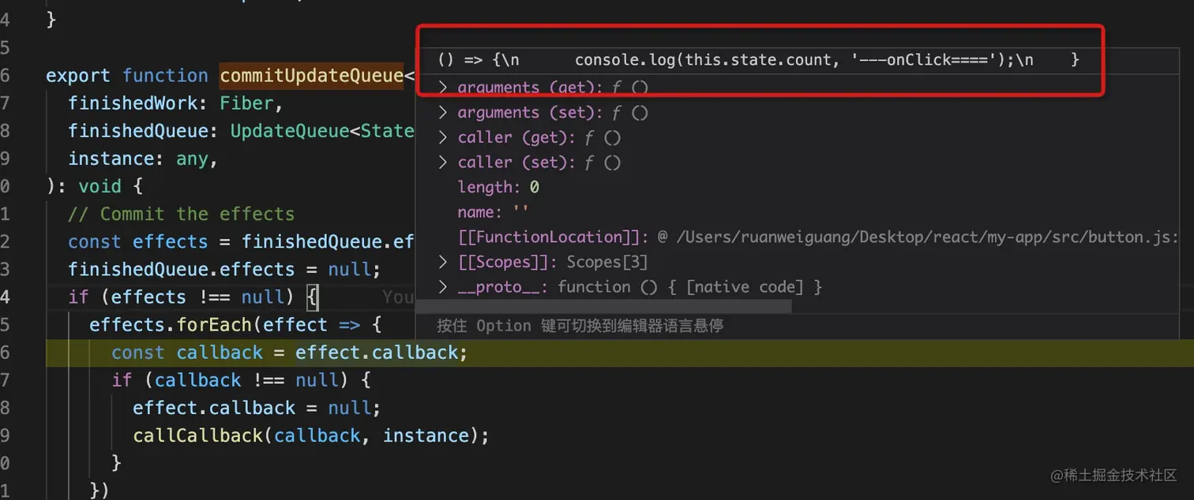Click 'finishedWork: Fiber,' parameter line

pyautogui.click(x=175, y=103)
